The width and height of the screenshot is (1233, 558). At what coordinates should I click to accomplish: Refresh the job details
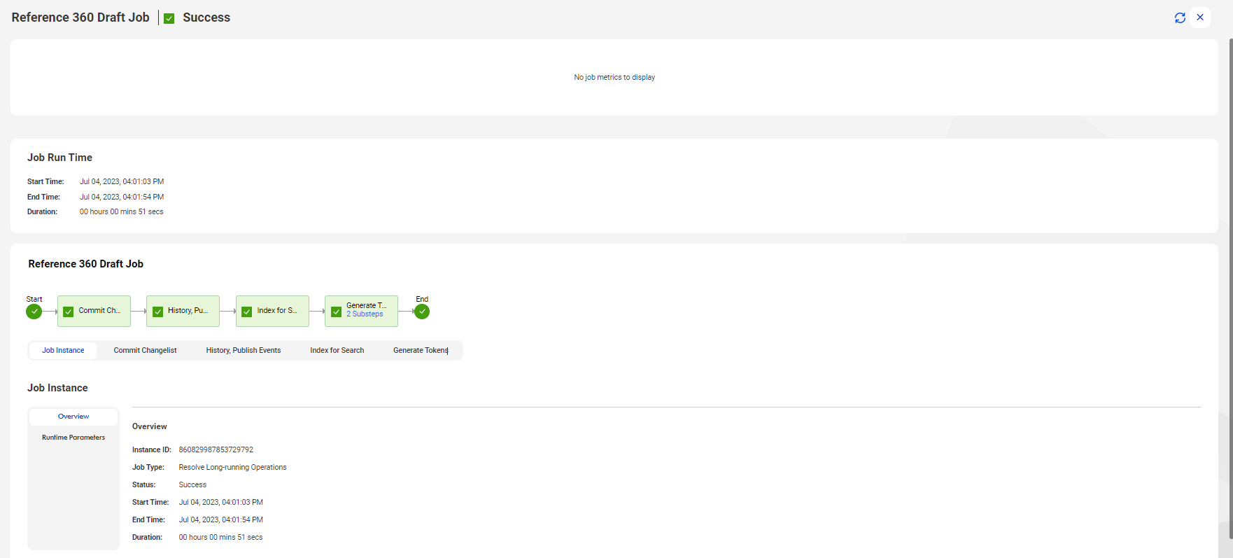pos(1180,18)
